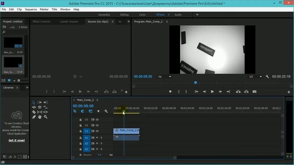Click the Get it now! link
This screenshot has width=294, height=165.
[x=17, y=141]
